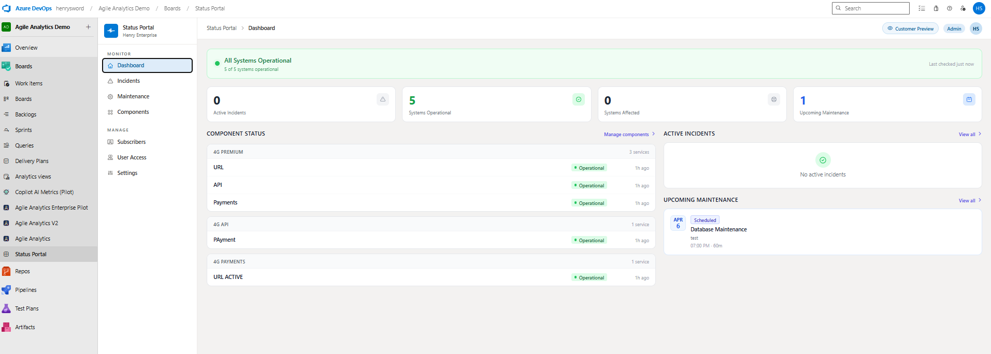Open Maintenance in the Monitor menu
Screen dimensions: 991x354
coord(147,96)
